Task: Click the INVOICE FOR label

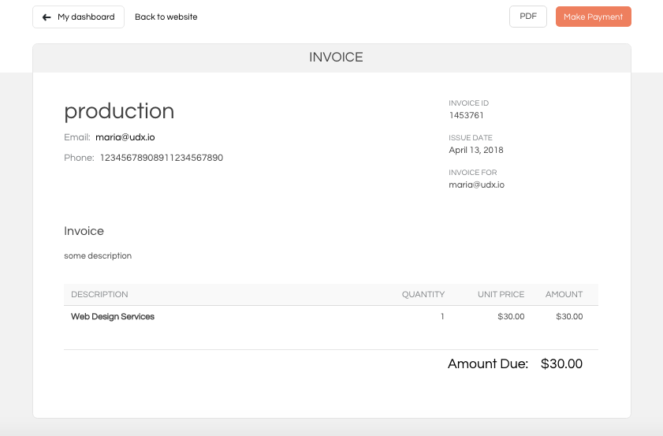Action: click(x=473, y=172)
